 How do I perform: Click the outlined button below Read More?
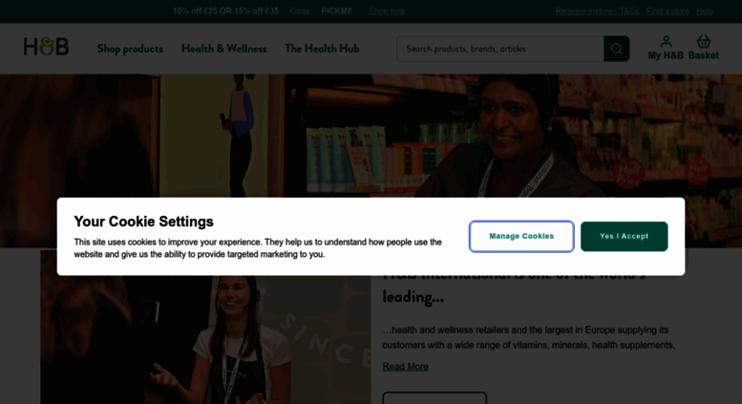pyautogui.click(x=435, y=398)
